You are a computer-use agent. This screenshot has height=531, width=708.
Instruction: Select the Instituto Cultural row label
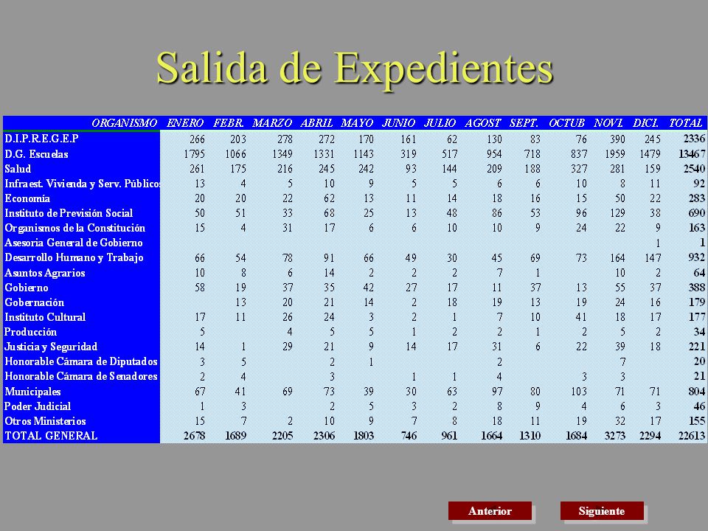(45, 317)
